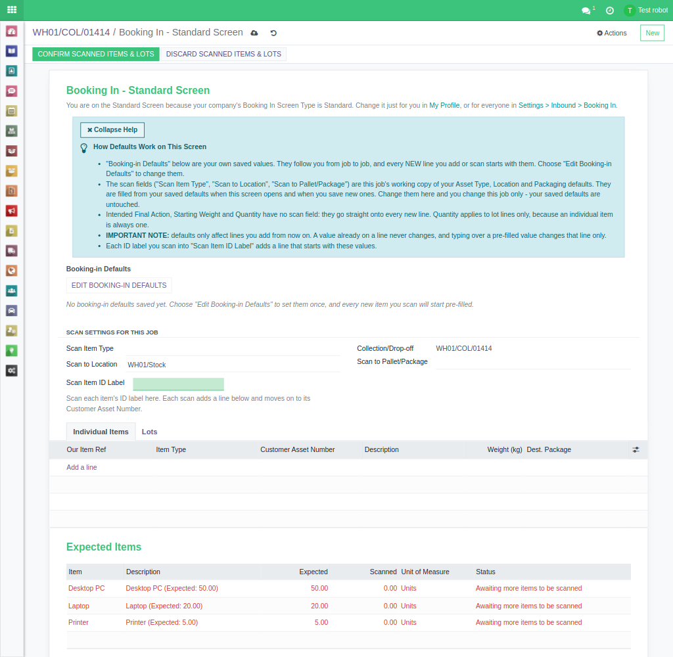Follow the My Profile link

click(444, 106)
